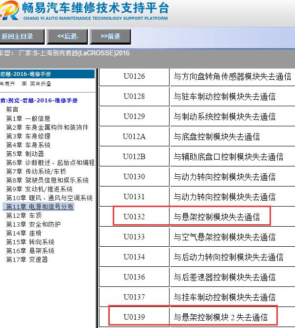The image size is (295, 328).
Task: Click U0130 row's 与动力转向控制模块失去通信 description
Action: click(x=224, y=177)
